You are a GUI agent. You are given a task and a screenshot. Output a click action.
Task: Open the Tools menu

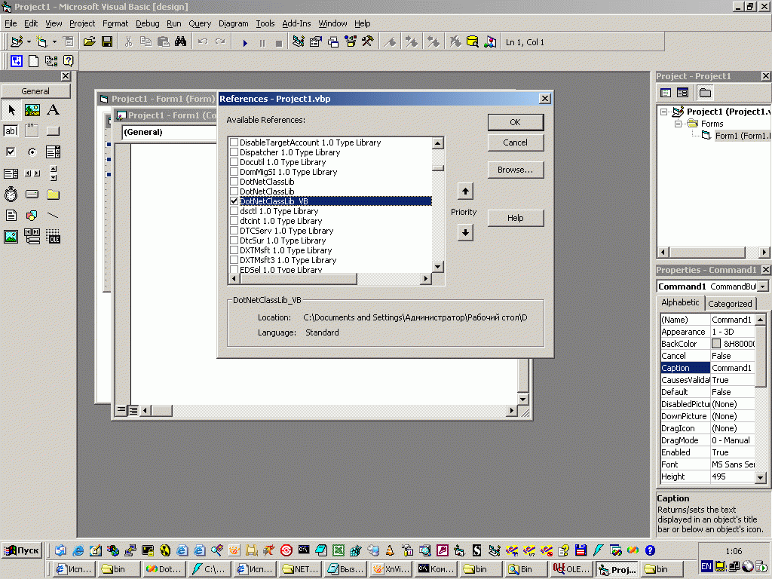tap(265, 23)
